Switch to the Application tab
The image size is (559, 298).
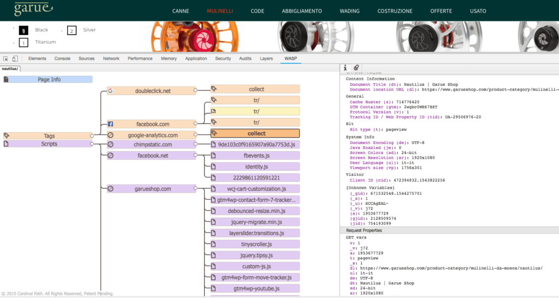(196, 58)
